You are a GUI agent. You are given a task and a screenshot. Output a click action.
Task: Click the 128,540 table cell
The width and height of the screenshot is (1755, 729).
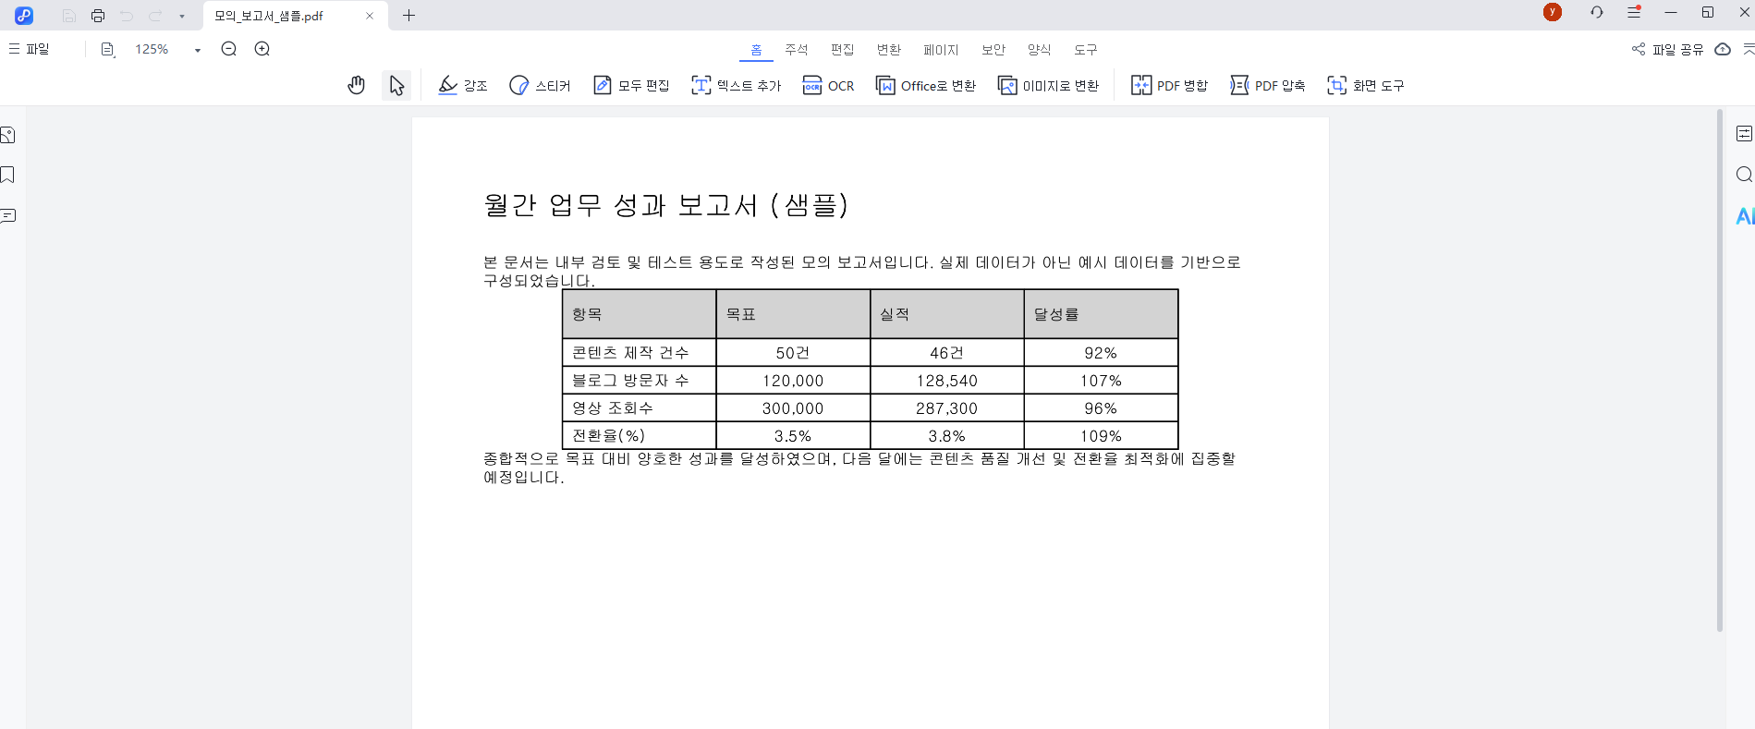click(947, 381)
